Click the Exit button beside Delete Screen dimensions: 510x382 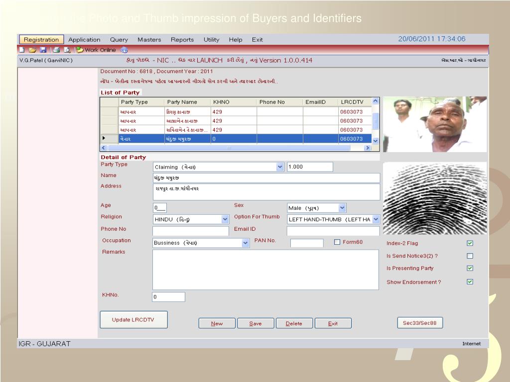pyautogui.click(x=333, y=323)
